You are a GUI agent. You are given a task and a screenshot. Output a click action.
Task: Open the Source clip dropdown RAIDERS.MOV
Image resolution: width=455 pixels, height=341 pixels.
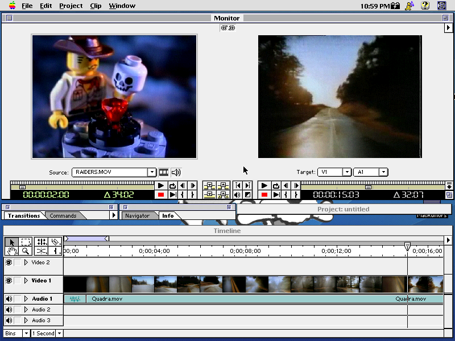coord(114,172)
